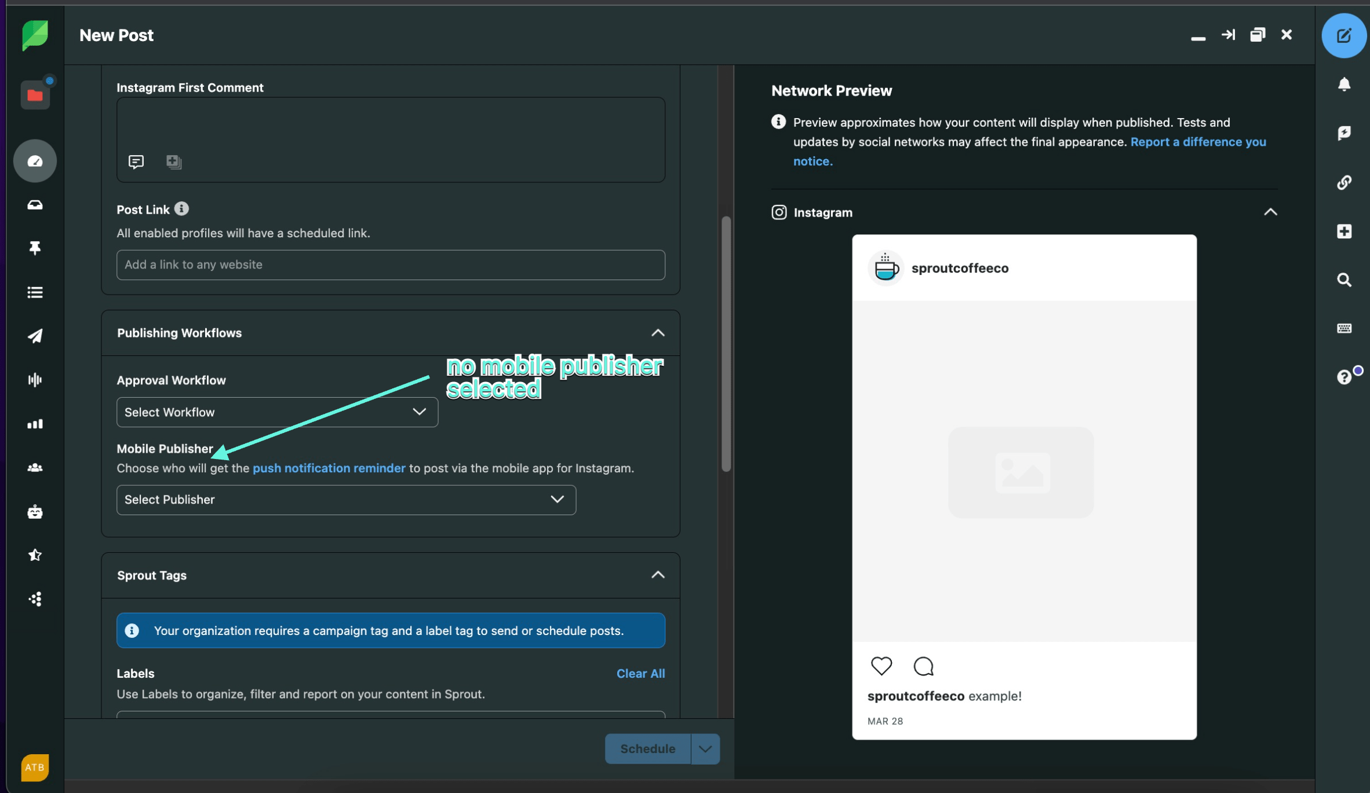
Task: Open Publishing paper plane icon
Action: [35, 336]
